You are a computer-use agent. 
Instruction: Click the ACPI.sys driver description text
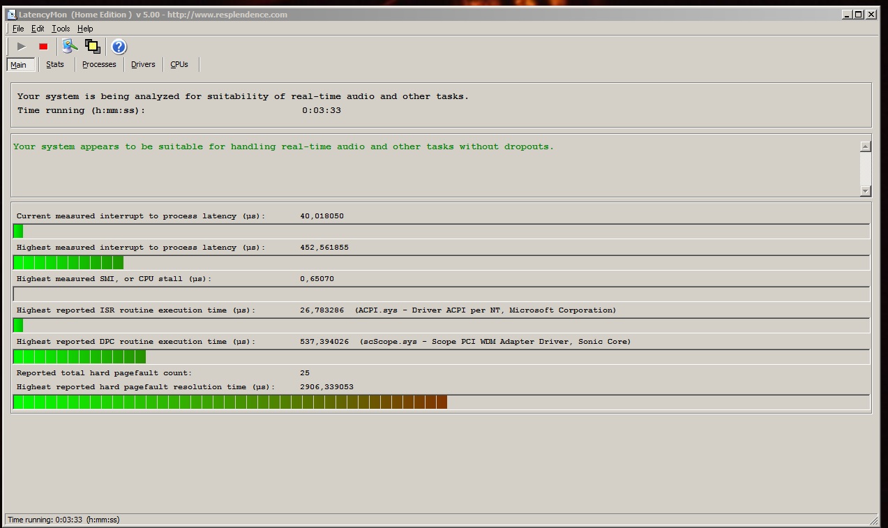[486, 310]
